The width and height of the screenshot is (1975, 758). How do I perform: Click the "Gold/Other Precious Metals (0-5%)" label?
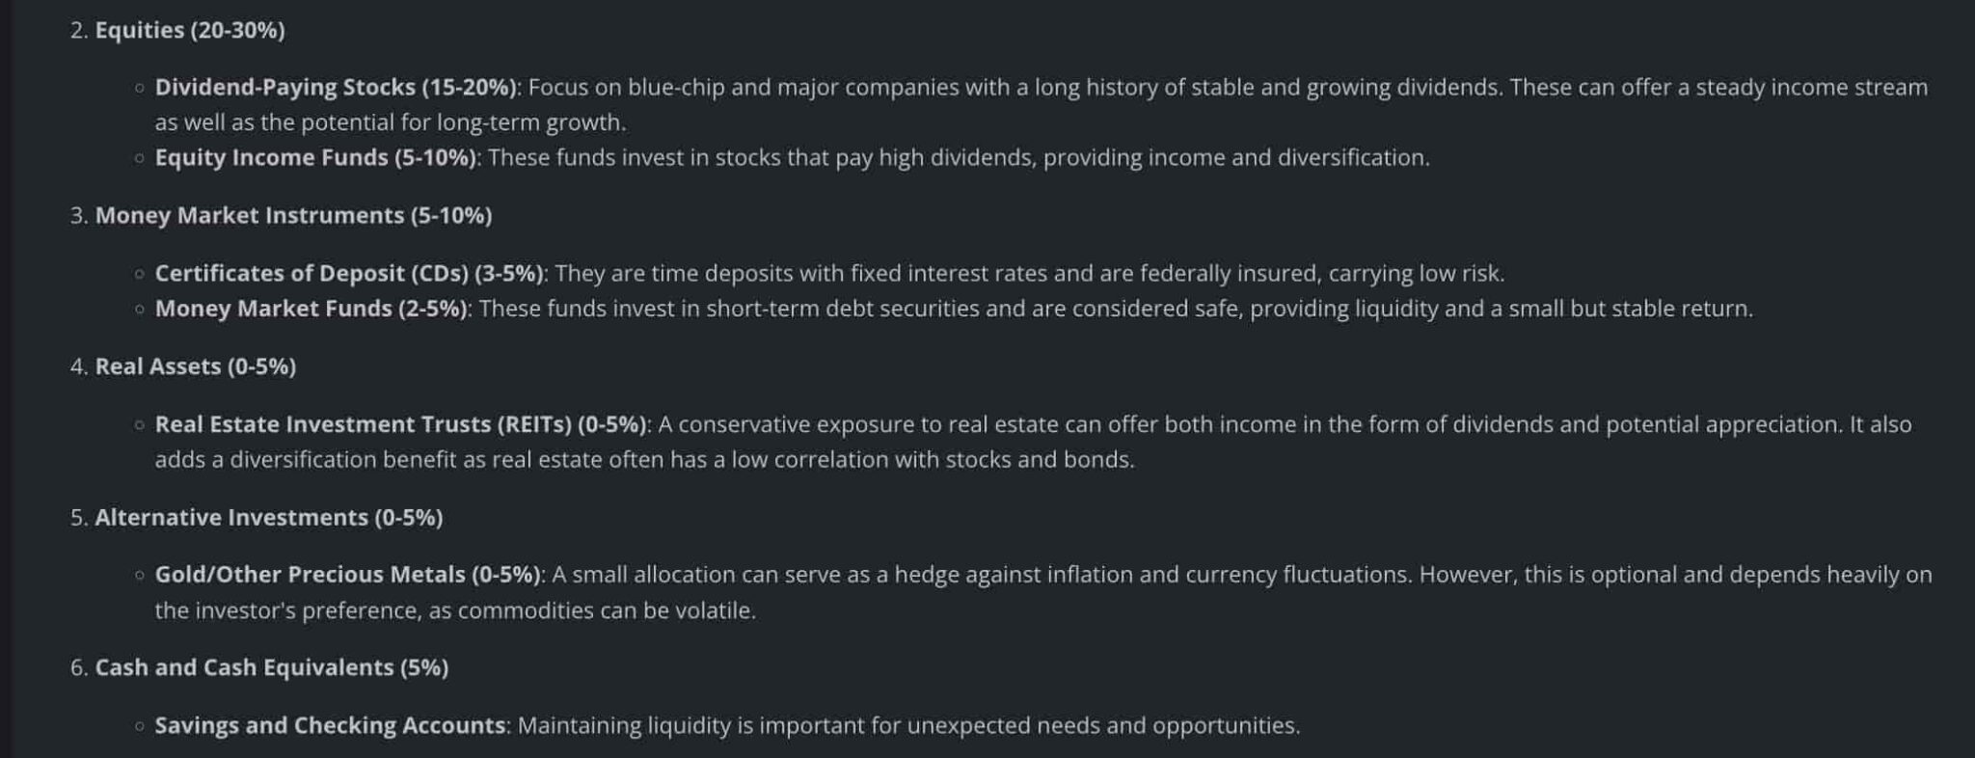[x=347, y=576]
